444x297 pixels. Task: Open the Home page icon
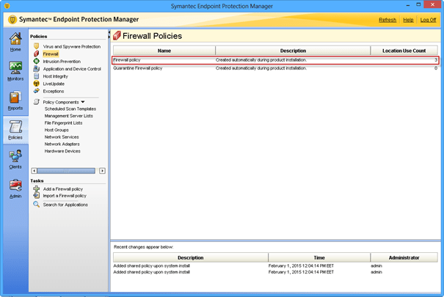click(15, 42)
